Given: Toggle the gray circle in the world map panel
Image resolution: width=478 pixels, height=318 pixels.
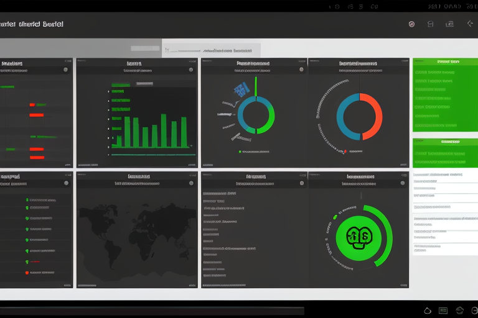Looking at the screenshot, I should pyautogui.click(x=190, y=184).
